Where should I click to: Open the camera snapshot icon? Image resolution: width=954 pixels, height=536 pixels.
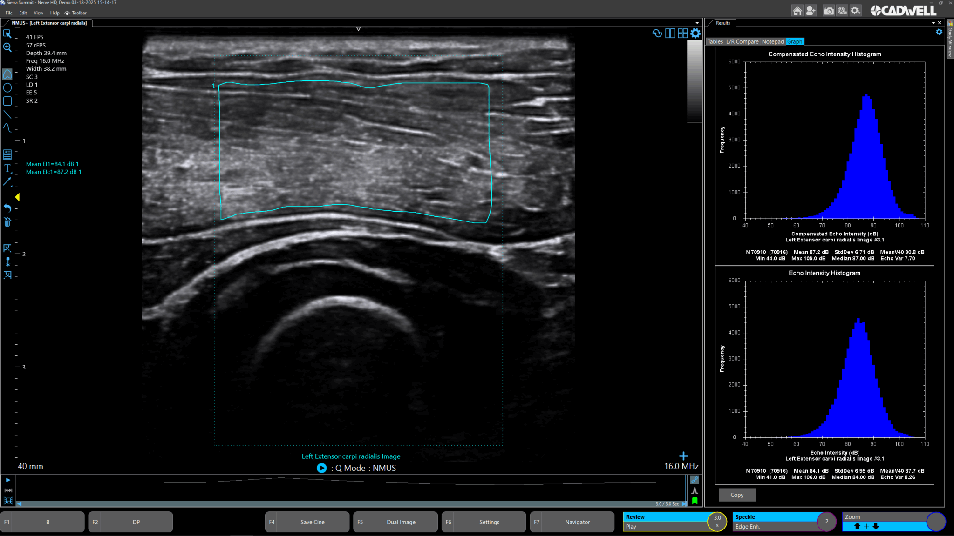click(828, 11)
